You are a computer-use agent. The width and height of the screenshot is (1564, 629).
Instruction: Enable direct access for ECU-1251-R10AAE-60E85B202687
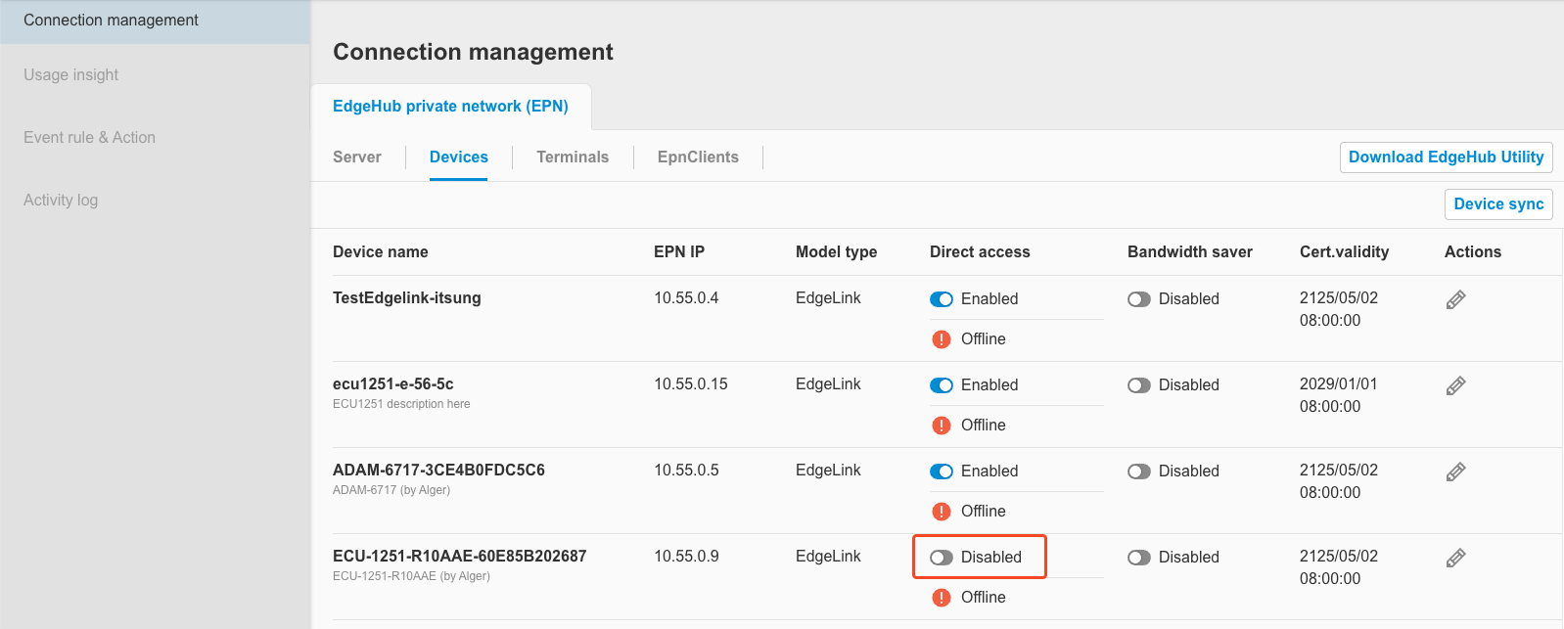942,558
